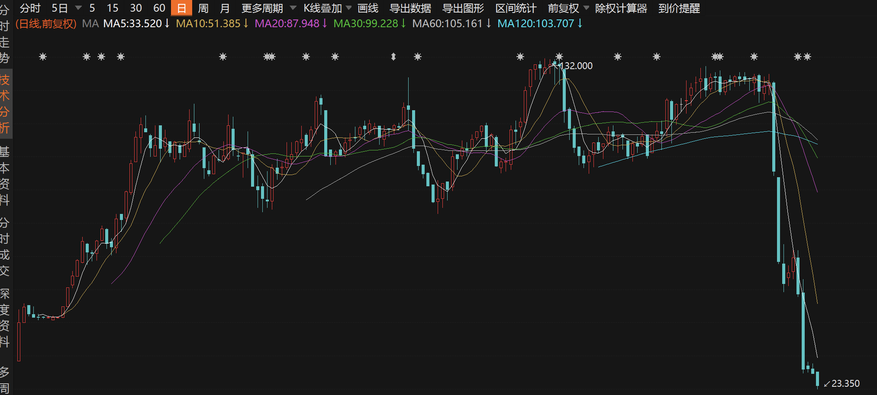Viewport: 877px width, 395px height.
Task: Click the MA120 down-arrow indicator
Action: (x=580, y=23)
